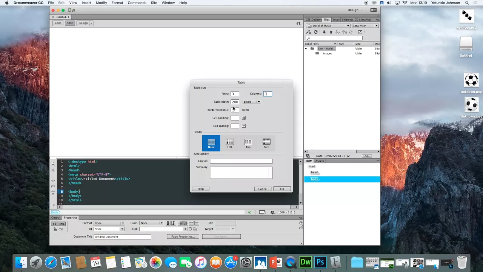Click the Design view button
Screen dimensions: 483x272
click(83, 23)
